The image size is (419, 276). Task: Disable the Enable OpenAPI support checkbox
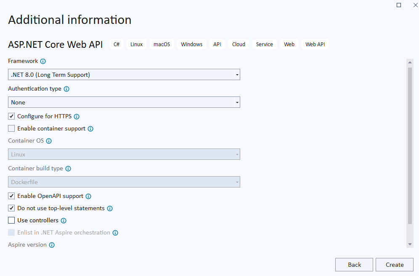(11, 196)
